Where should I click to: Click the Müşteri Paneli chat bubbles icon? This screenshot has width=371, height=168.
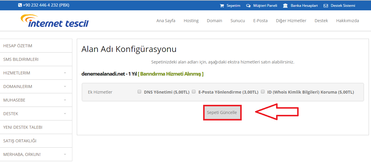248,6
